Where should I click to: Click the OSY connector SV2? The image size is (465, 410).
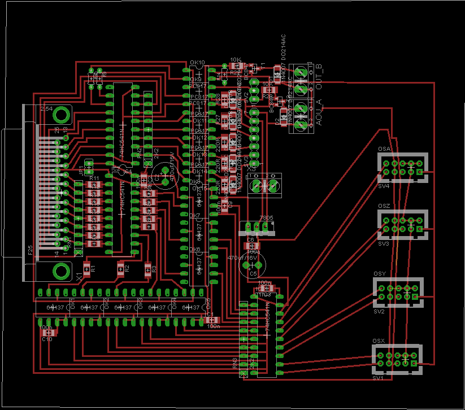point(398,292)
